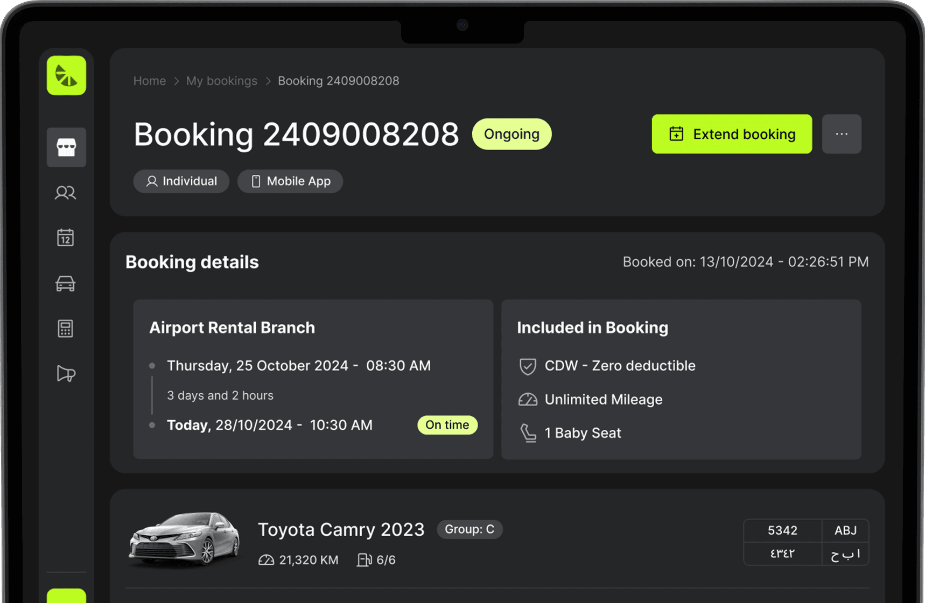
Task: Click the Toyota Camry car thumbnail
Action: coord(185,539)
